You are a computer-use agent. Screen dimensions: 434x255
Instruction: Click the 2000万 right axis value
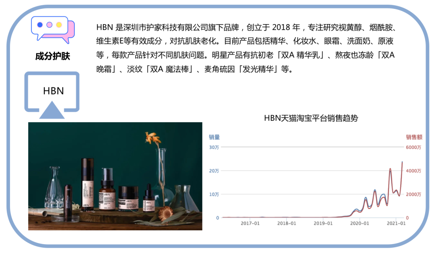click(414, 194)
